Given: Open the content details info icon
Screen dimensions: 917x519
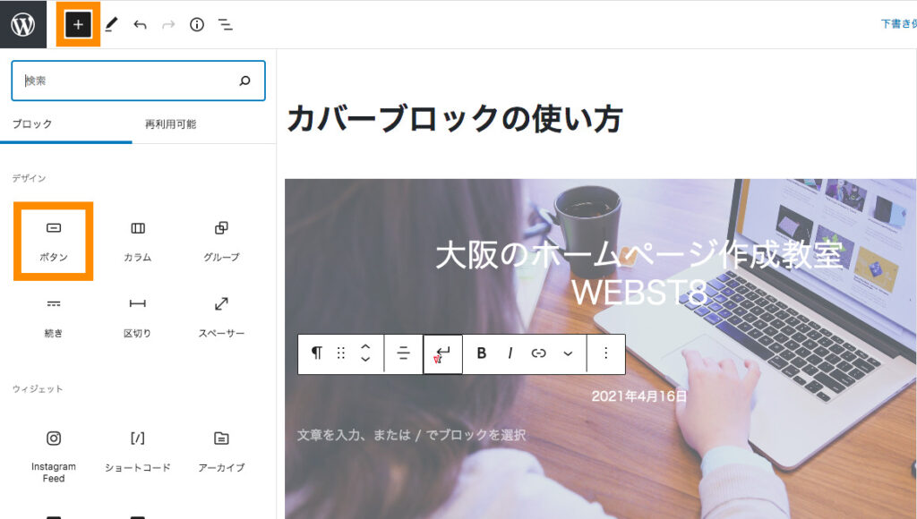Looking at the screenshot, I should [x=197, y=24].
